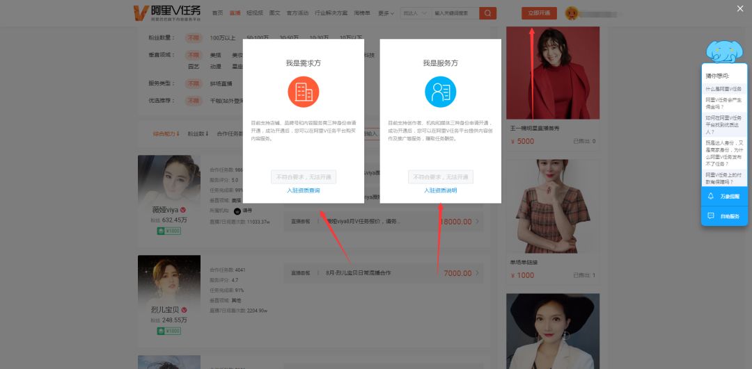
Task: Open the 图文 navigation tab
Action: pyautogui.click(x=275, y=13)
